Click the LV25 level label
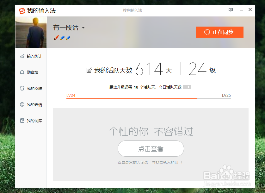The height and width of the screenshot is (193, 265). 226,95
